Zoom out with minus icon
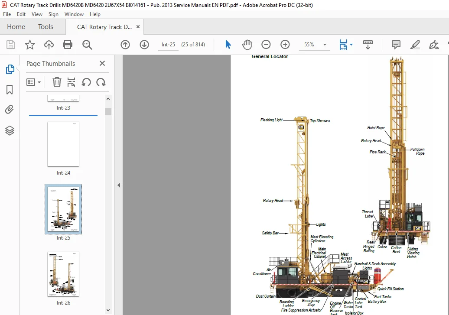 (266, 45)
